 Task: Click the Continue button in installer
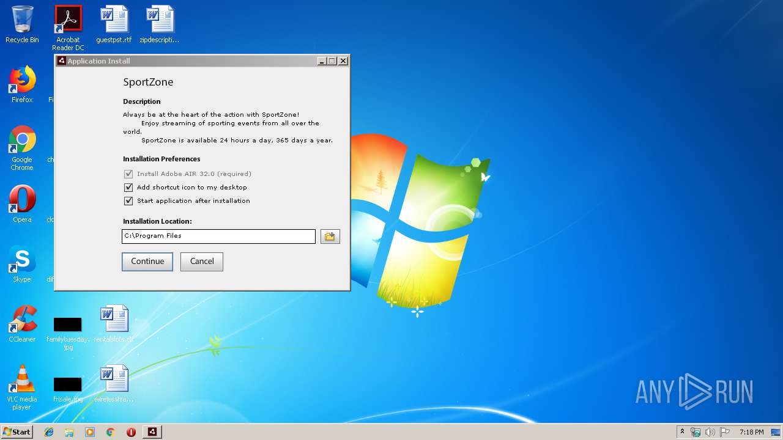tap(147, 262)
